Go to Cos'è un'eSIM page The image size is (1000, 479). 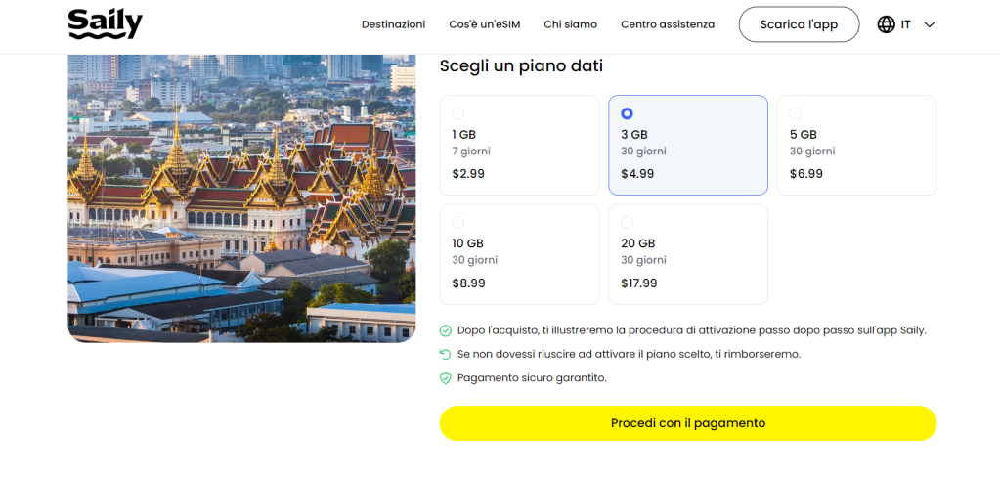click(x=484, y=24)
